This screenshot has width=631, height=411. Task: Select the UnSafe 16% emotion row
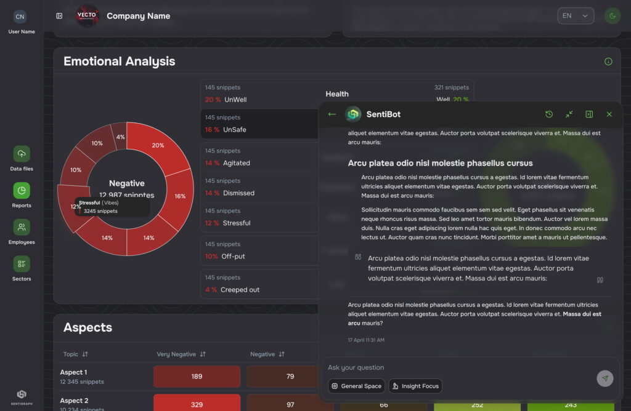[x=259, y=124]
